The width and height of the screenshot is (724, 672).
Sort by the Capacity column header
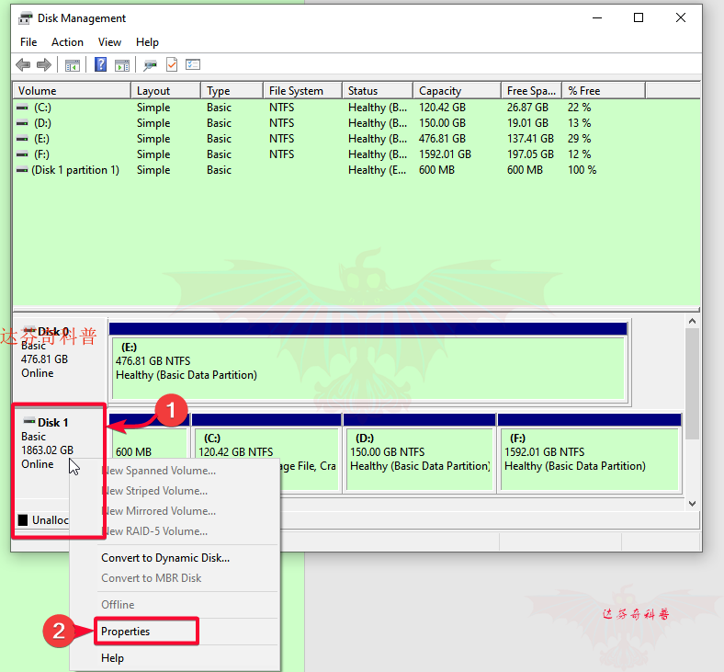pos(440,91)
